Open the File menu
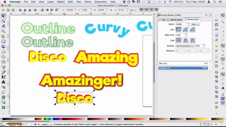226x127 pixels. (26, 2)
